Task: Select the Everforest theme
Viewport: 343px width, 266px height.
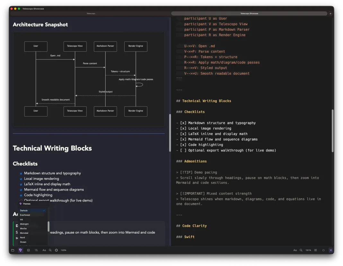Action: [x=32, y=215]
